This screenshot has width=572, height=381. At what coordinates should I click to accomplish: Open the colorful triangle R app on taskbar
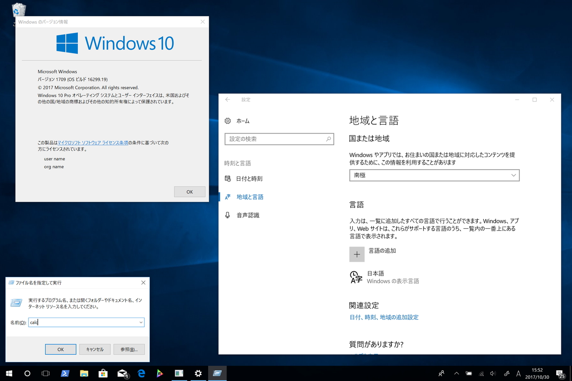click(x=160, y=373)
